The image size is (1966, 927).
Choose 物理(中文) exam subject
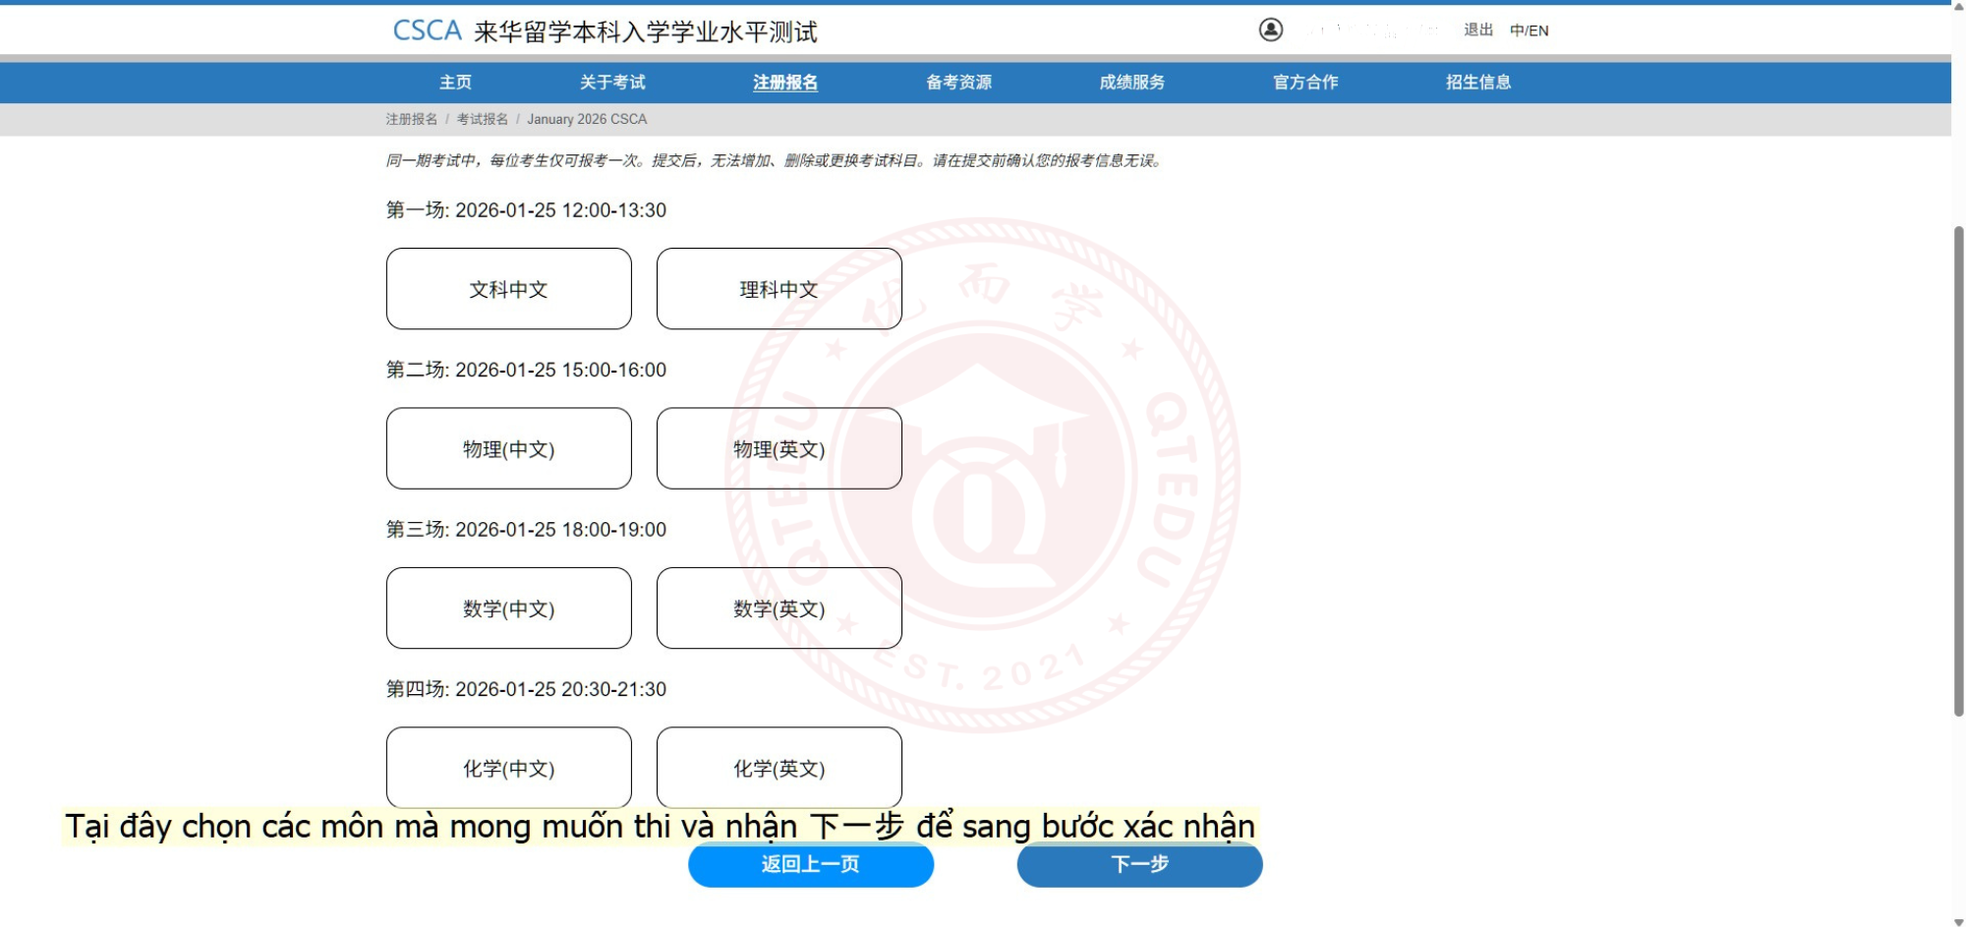508,449
